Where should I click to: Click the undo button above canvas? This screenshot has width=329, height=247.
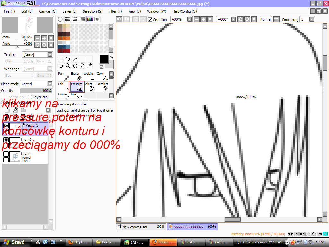pos(119,19)
